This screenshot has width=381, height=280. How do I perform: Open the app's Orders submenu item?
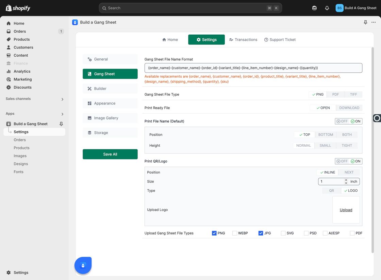click(20, 140)
